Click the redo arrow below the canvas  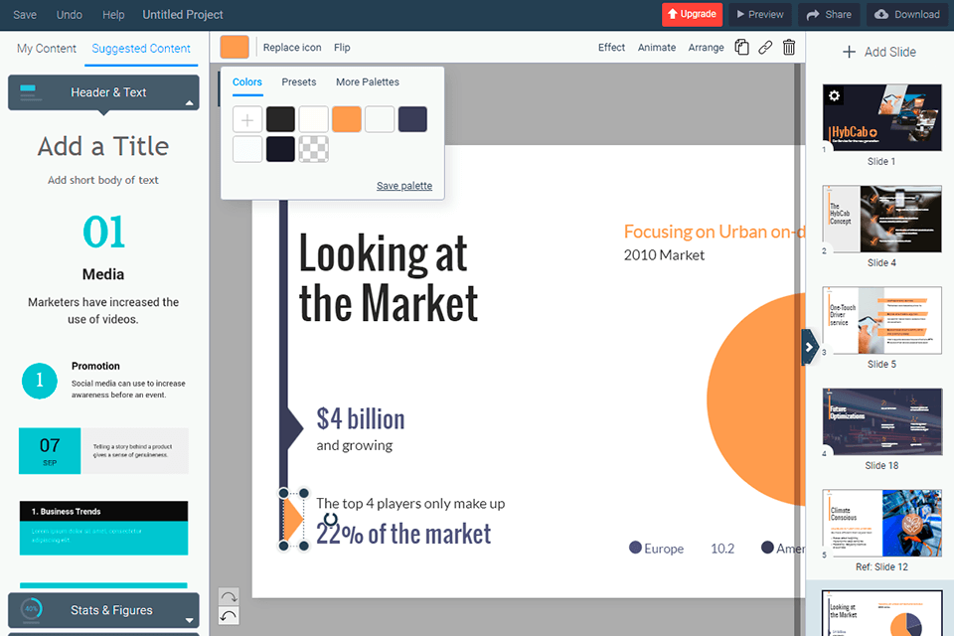[x=229, y=597]
